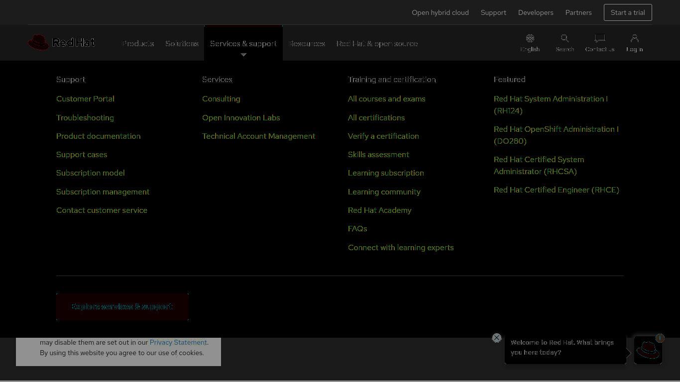Click the Support column heading
The height and width of the screenshot is (382, 680).
click(71, 79)
